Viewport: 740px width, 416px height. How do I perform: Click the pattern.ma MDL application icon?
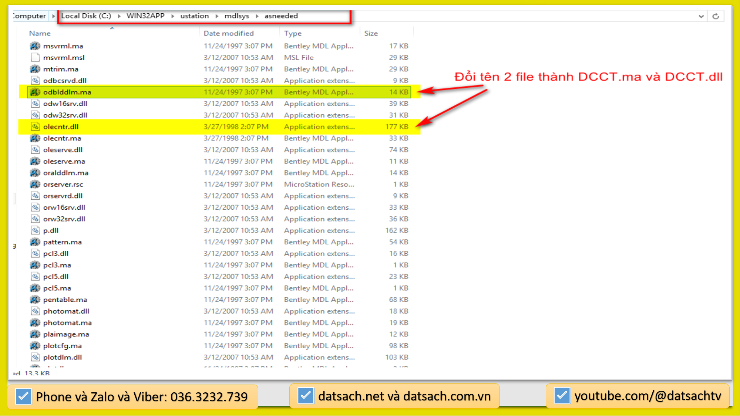click(x=35, y=242)
